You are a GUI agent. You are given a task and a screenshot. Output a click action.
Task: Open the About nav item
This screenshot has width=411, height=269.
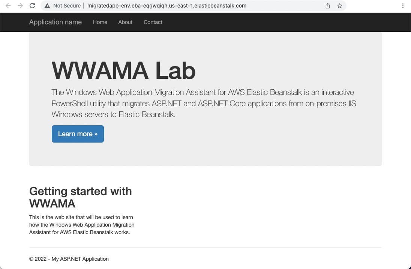click(x=125, y=22)
